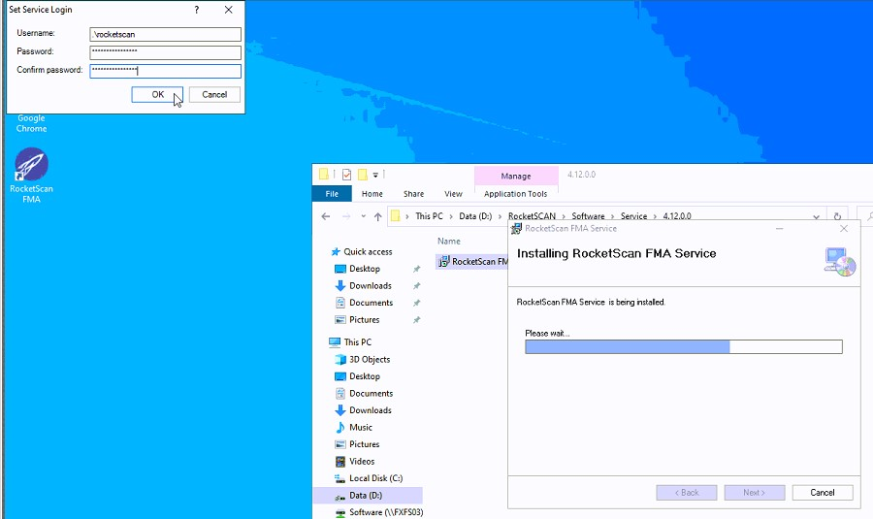Open the Manage contextual tab
The height and width of the screenshot is (519, 873).
[x=516, y=176]
